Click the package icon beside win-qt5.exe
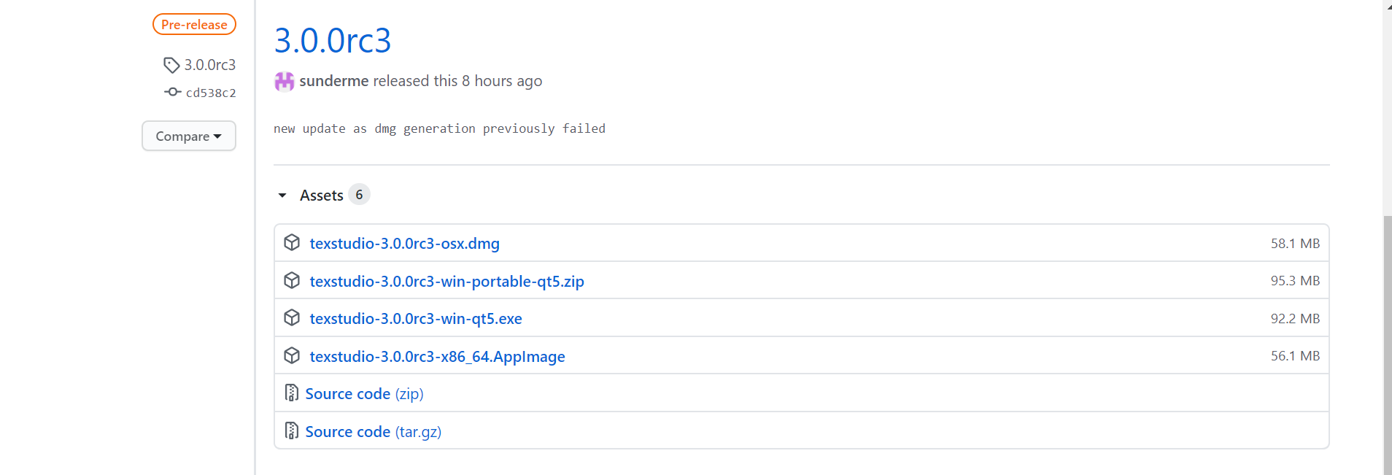 pos(292,318)
